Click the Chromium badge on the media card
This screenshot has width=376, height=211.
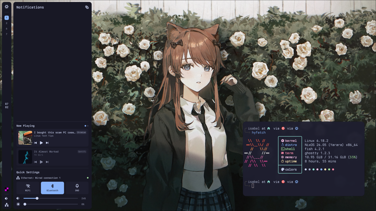tap(81, 132)
